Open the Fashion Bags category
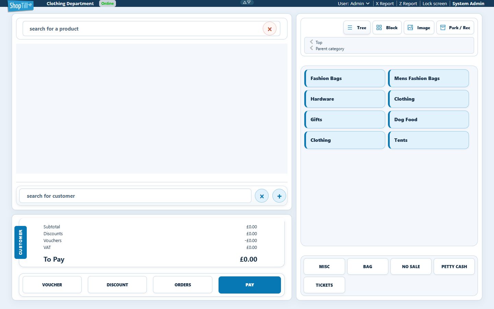Viewport: 494px width, 309px height. click(x=345, y=78)
